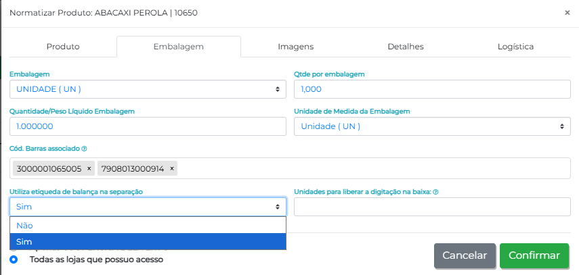Show the Logística tab
This screenshot has width=579, height=275.
tap(515, 47)
